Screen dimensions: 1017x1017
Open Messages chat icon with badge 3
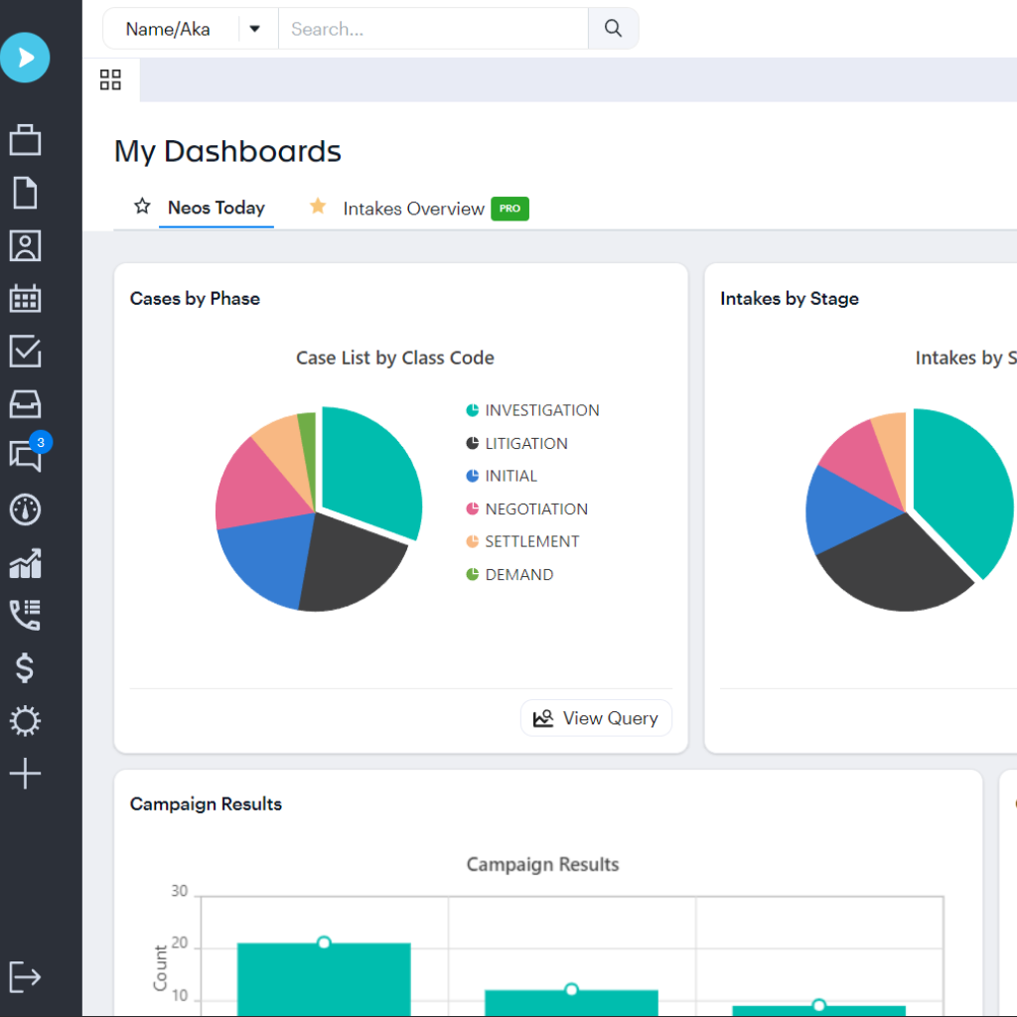[x=25, y=456]
